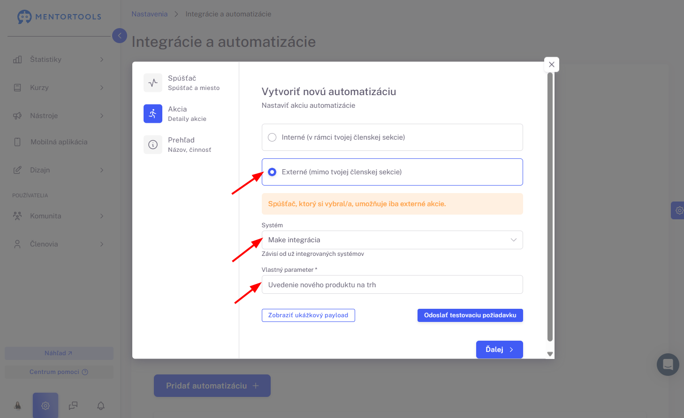Collapse sidebar with round arrow button
The image size is (684, 418).
(120, 36)
